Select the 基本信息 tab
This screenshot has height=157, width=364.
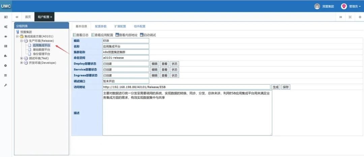[x=81, y=27]
